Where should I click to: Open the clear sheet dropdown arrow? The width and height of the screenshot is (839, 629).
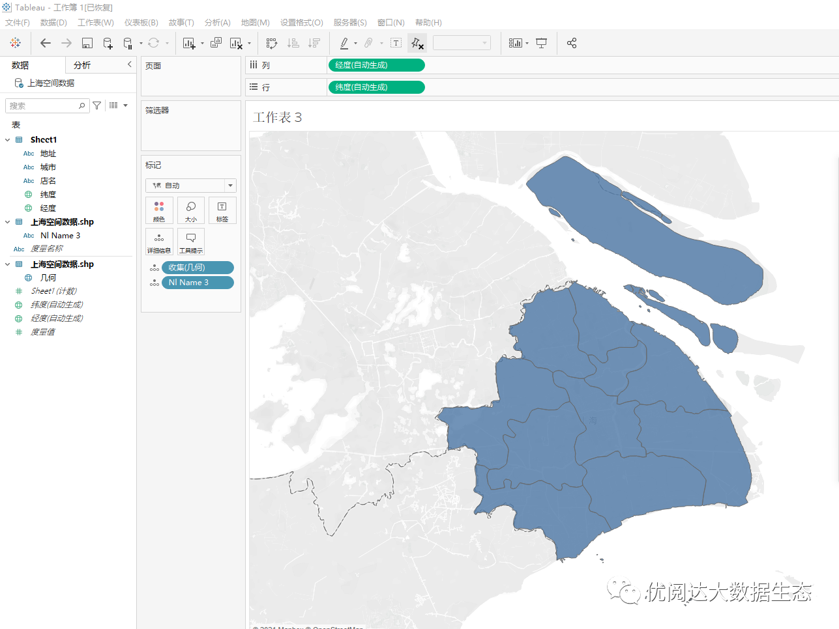tap(249, 44)
